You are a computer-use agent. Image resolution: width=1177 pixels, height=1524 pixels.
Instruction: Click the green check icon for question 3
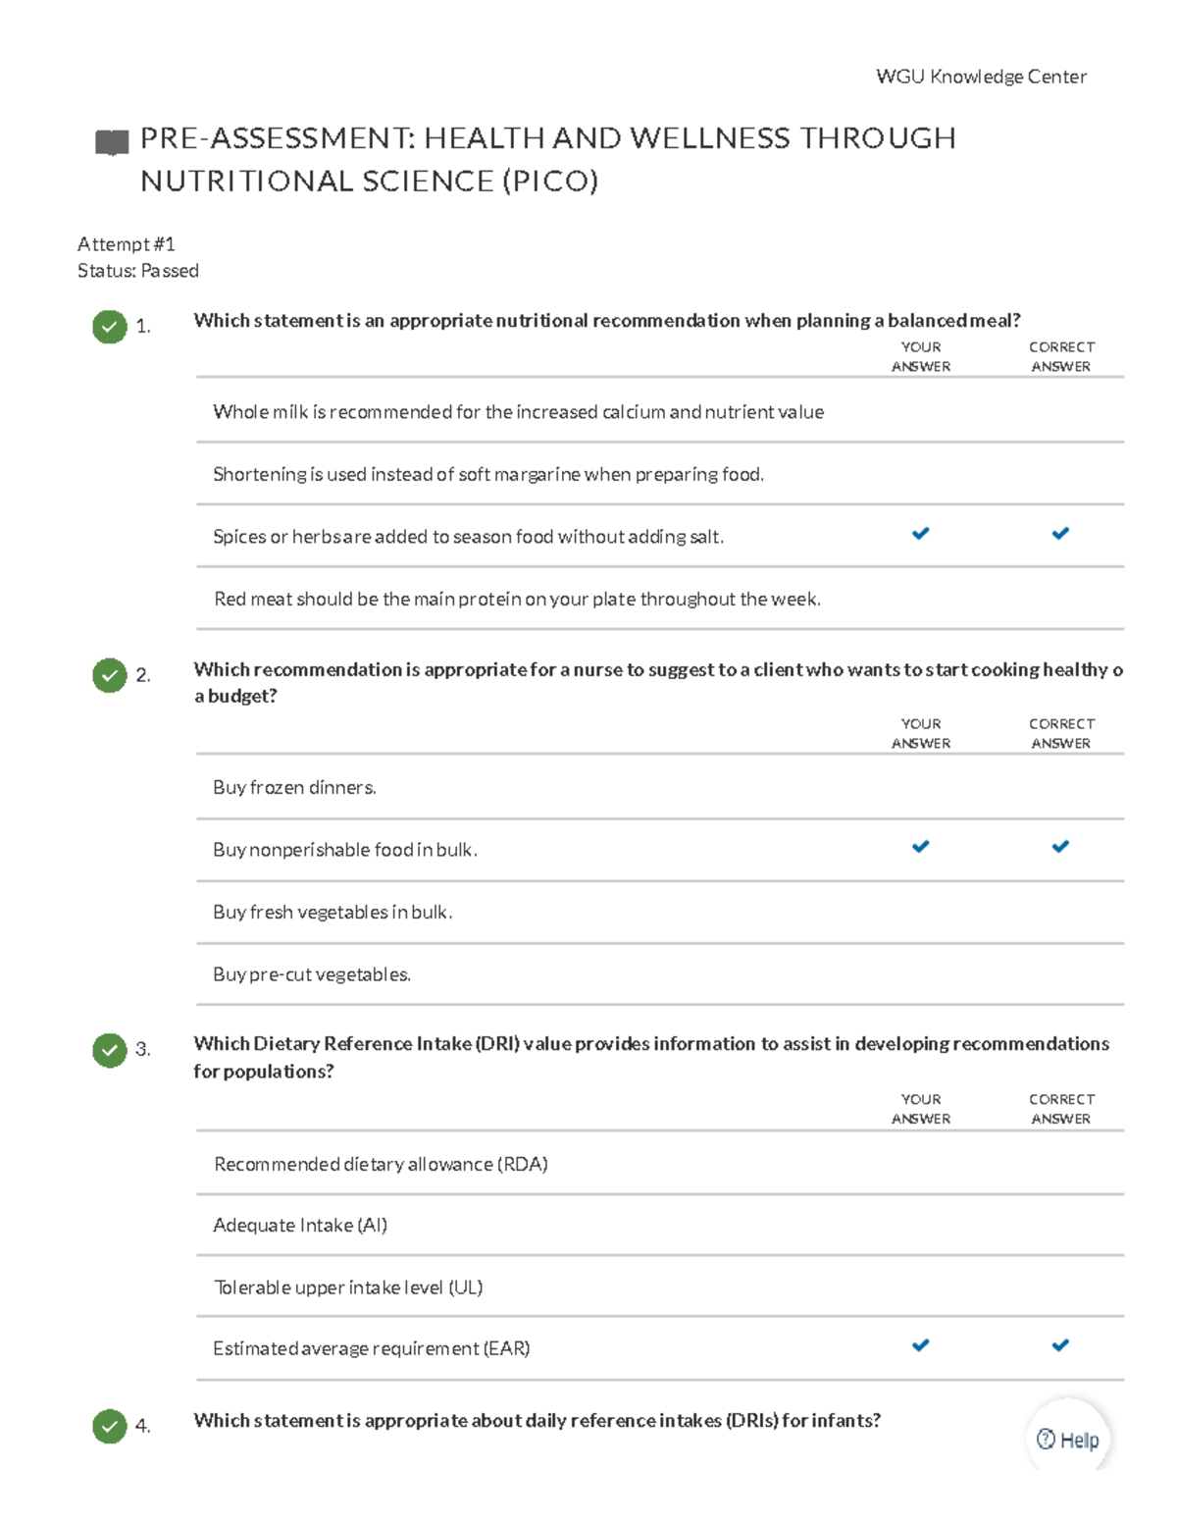point(110,1050)
